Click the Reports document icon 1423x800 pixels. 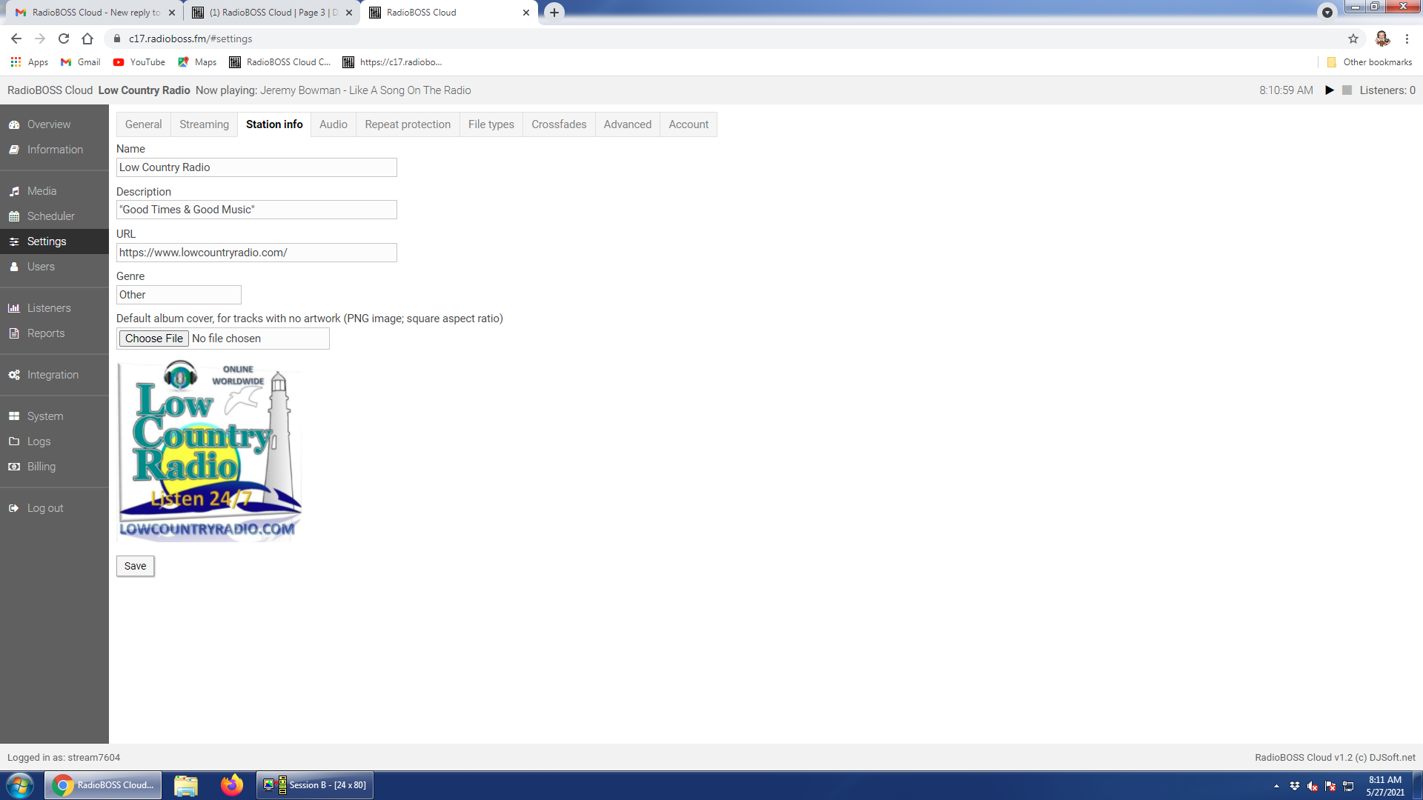tap(14, 333)
